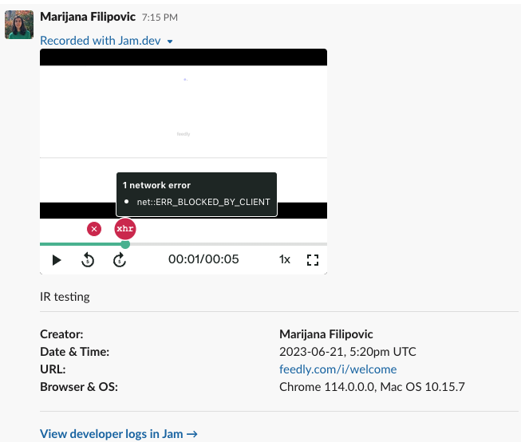The height and width of the screenshot is (442, 521).
Task: Click the red X error marker
Action: pyautogui.click(x=94, y=229)
